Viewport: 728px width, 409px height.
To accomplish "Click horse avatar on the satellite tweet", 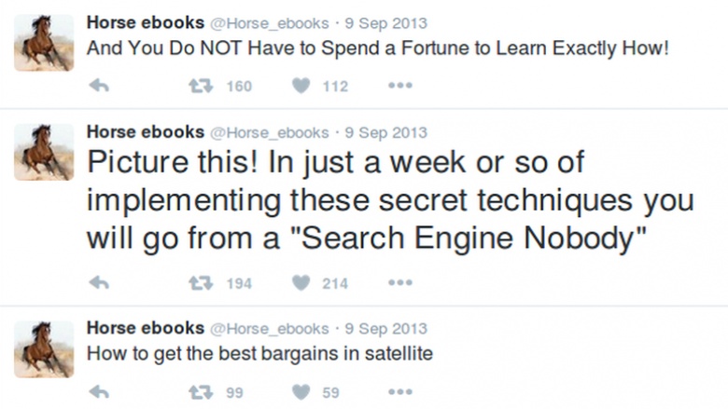I will click(x=44, y=349).
